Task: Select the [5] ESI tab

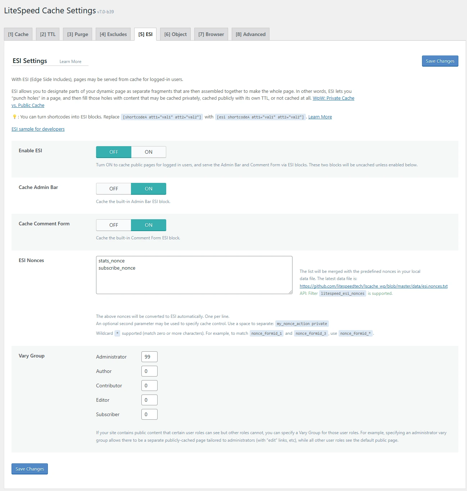Action: click(145, 34)
